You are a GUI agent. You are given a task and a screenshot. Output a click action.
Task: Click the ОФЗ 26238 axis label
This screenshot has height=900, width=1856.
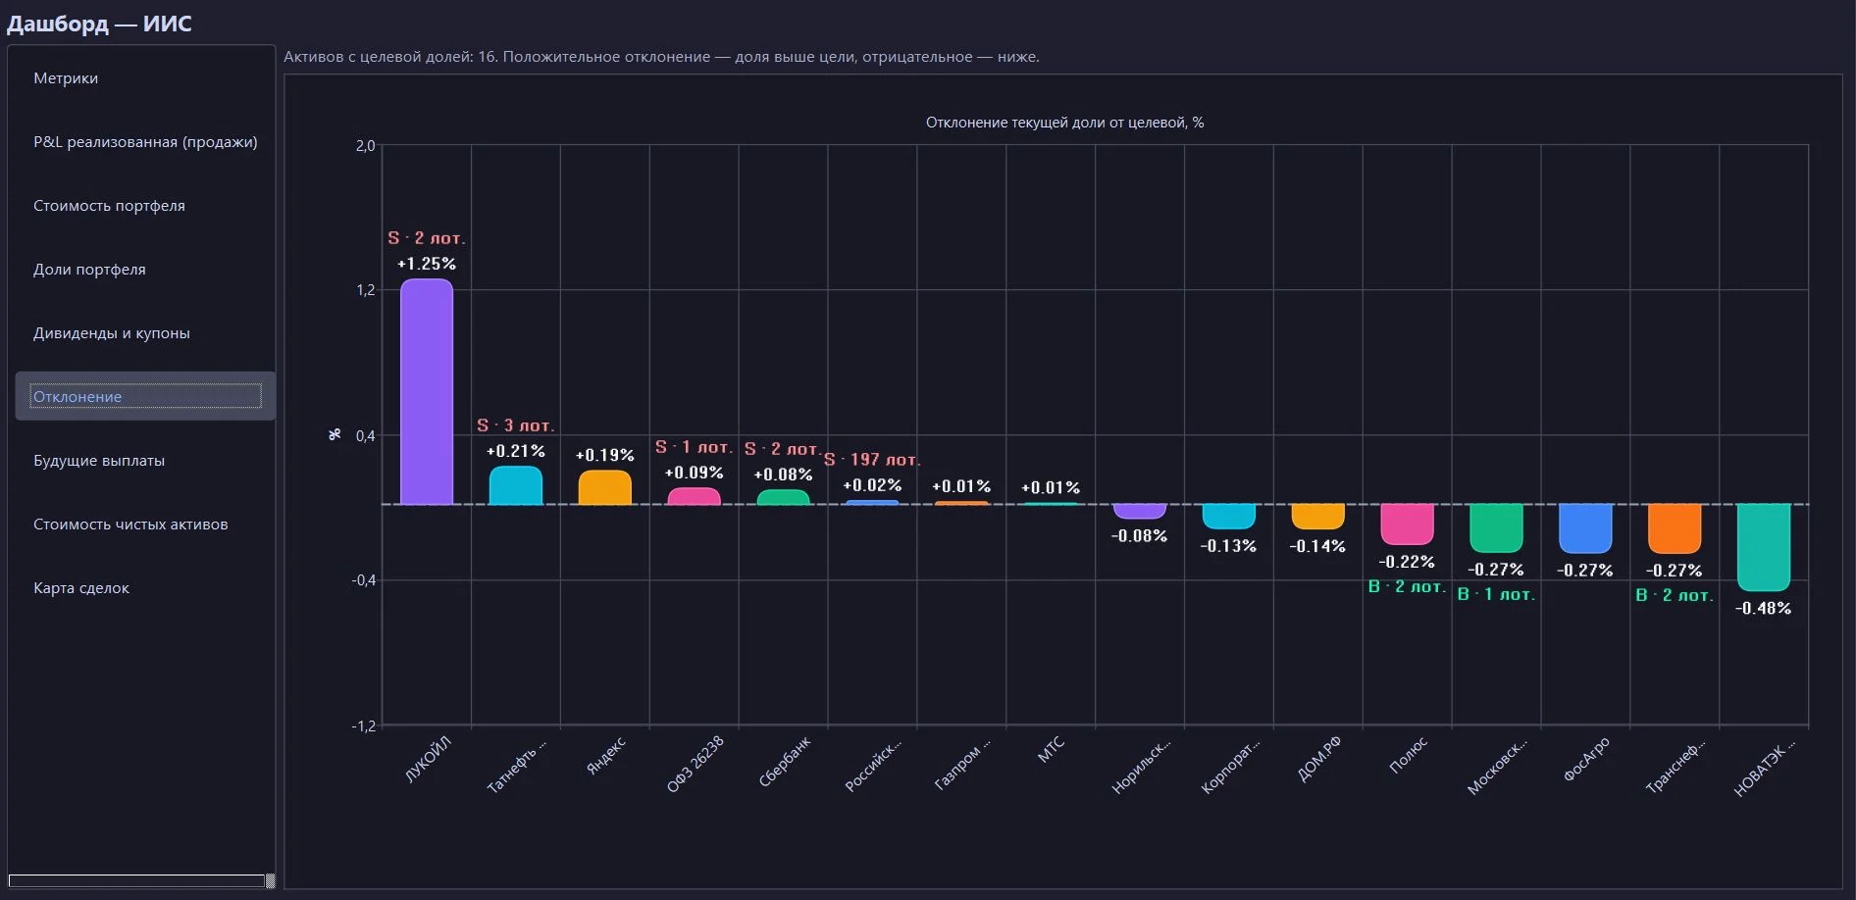pyautogui.click(x=696, y=764)
